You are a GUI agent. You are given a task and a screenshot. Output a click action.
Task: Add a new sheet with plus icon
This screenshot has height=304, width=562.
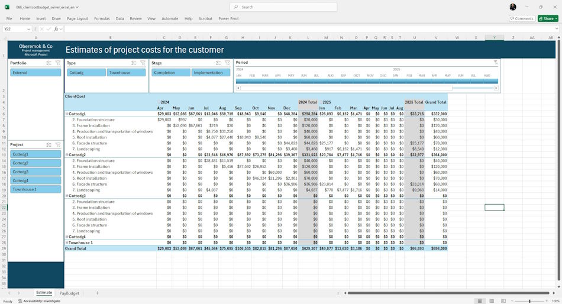97,293
